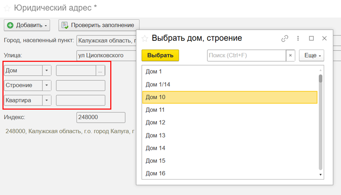Expand the Квартира type dropdown

tap(47, 101)
